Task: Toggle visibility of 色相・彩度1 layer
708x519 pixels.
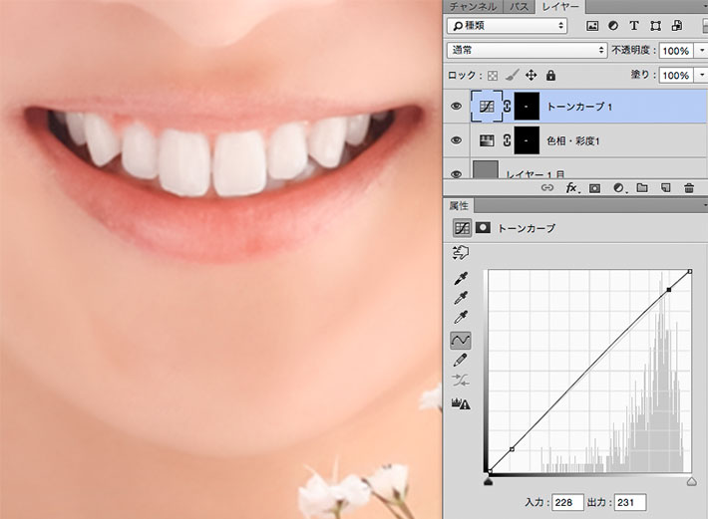Action: coord(456,139)
